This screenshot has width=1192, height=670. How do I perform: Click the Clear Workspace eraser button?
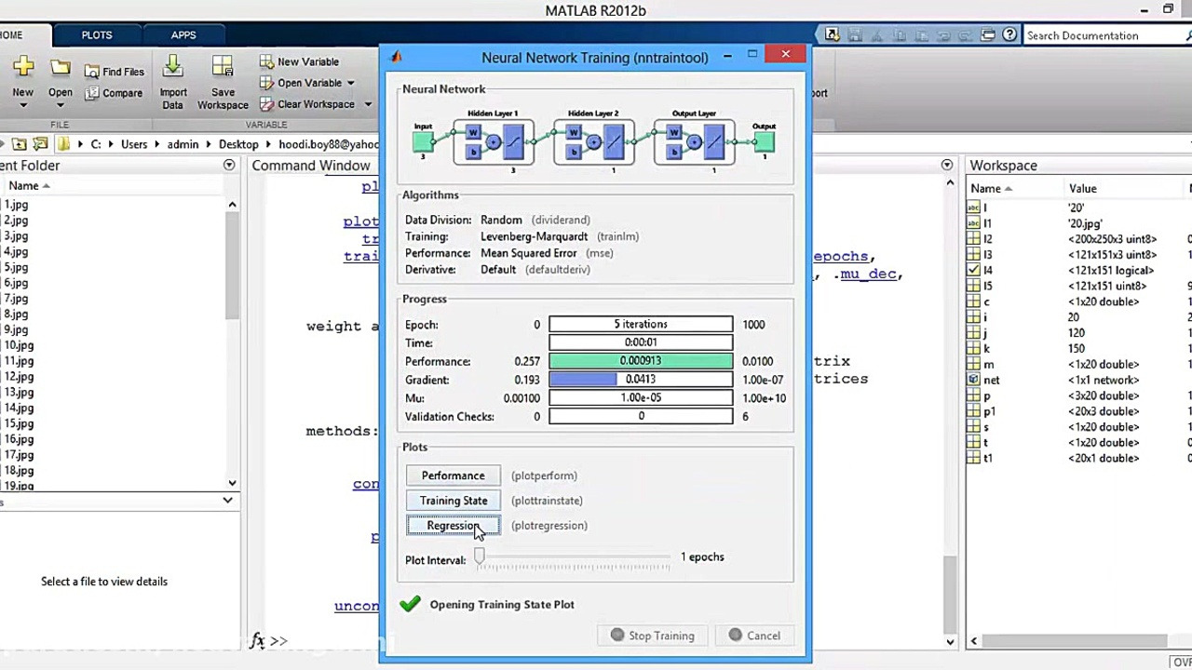tap(307, 104)
